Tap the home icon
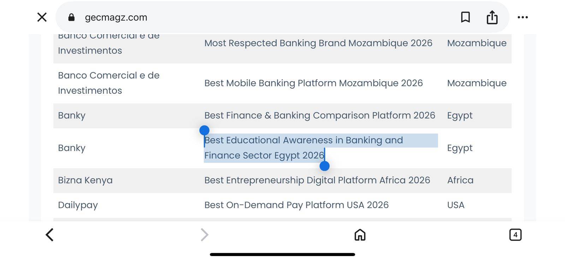565x261 pixels. 360,235
